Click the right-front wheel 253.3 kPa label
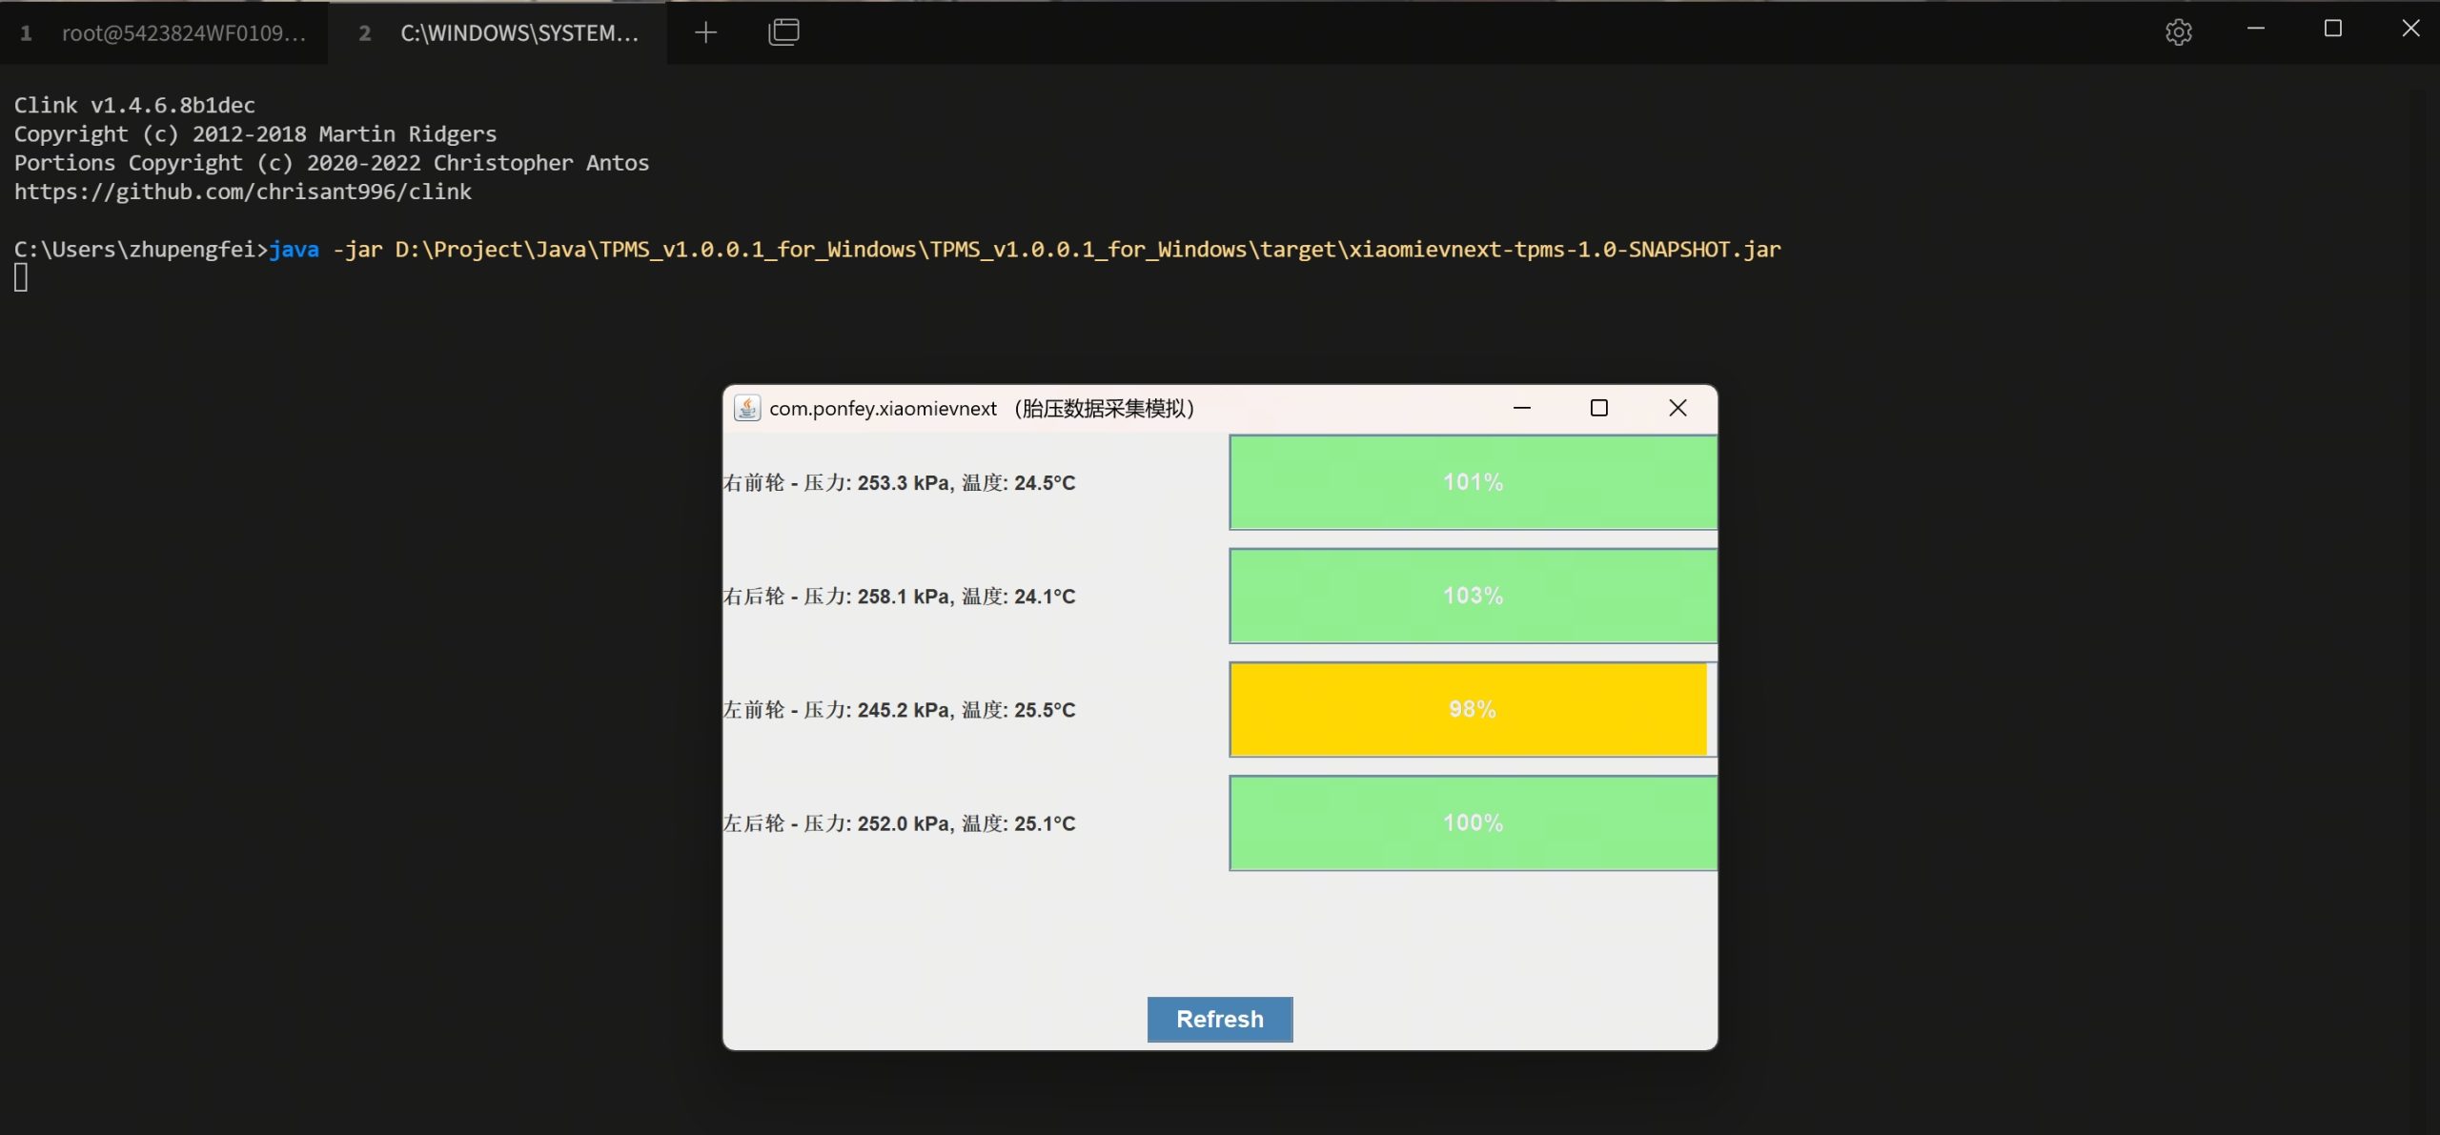This screenshot has width=2440, height=1135. coord(899,482)
